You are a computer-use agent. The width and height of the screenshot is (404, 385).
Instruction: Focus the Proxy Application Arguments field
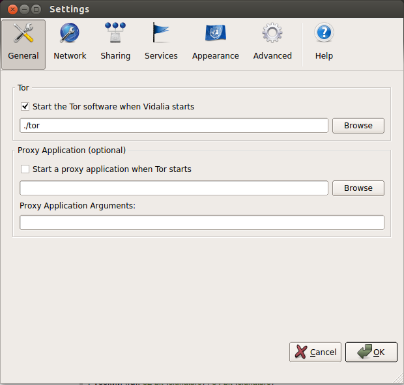[x=202, y=223]
